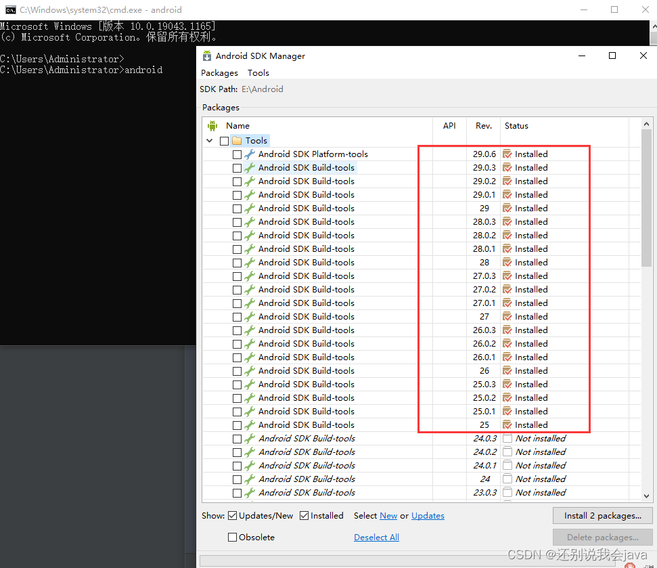Check the Tools folder checkbox
657x568 pixels.
224,141
